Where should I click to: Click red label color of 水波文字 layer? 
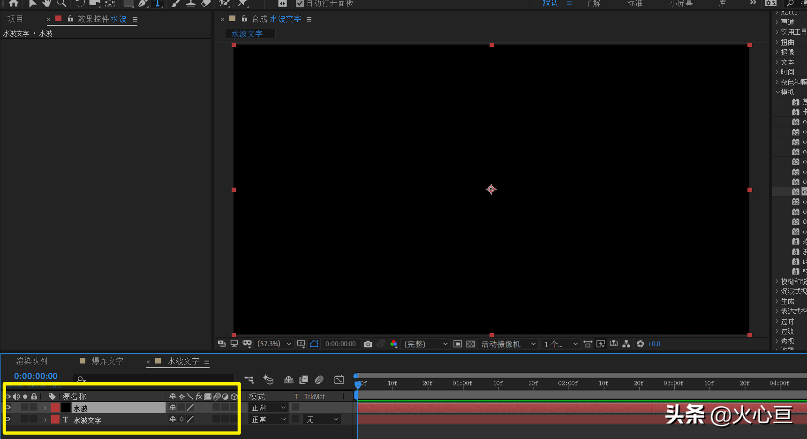(55, 419)
